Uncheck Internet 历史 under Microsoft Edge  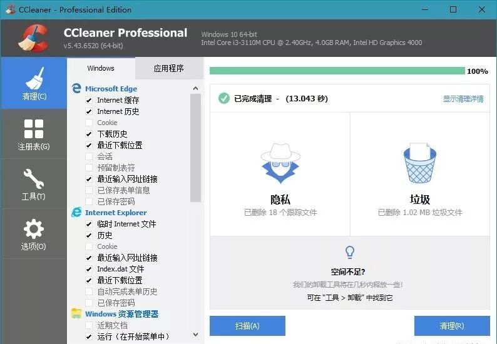point(89,111)
